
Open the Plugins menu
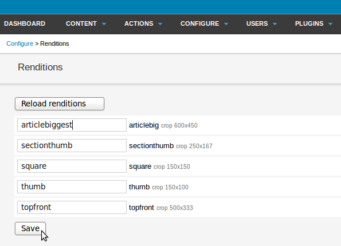pyautogui.click(x=309, y=23)
